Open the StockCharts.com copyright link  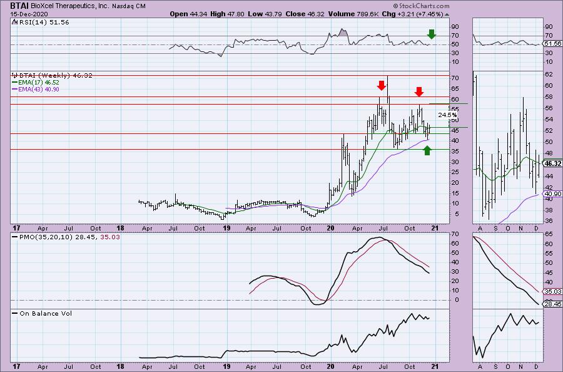421,6
